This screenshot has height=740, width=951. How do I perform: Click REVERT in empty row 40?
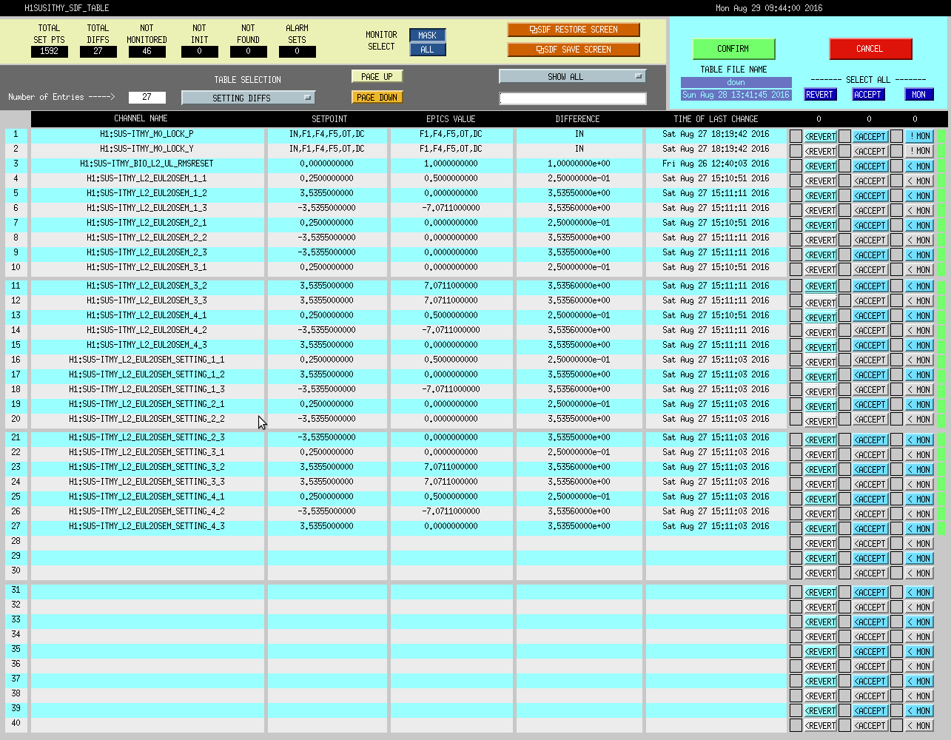820,725
